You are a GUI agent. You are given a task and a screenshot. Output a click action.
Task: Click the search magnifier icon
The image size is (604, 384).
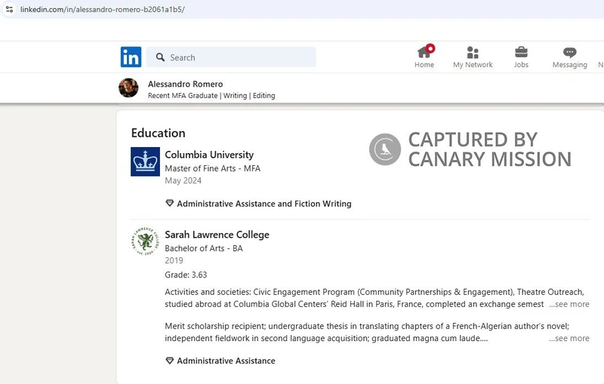click(x=160, y=57)
